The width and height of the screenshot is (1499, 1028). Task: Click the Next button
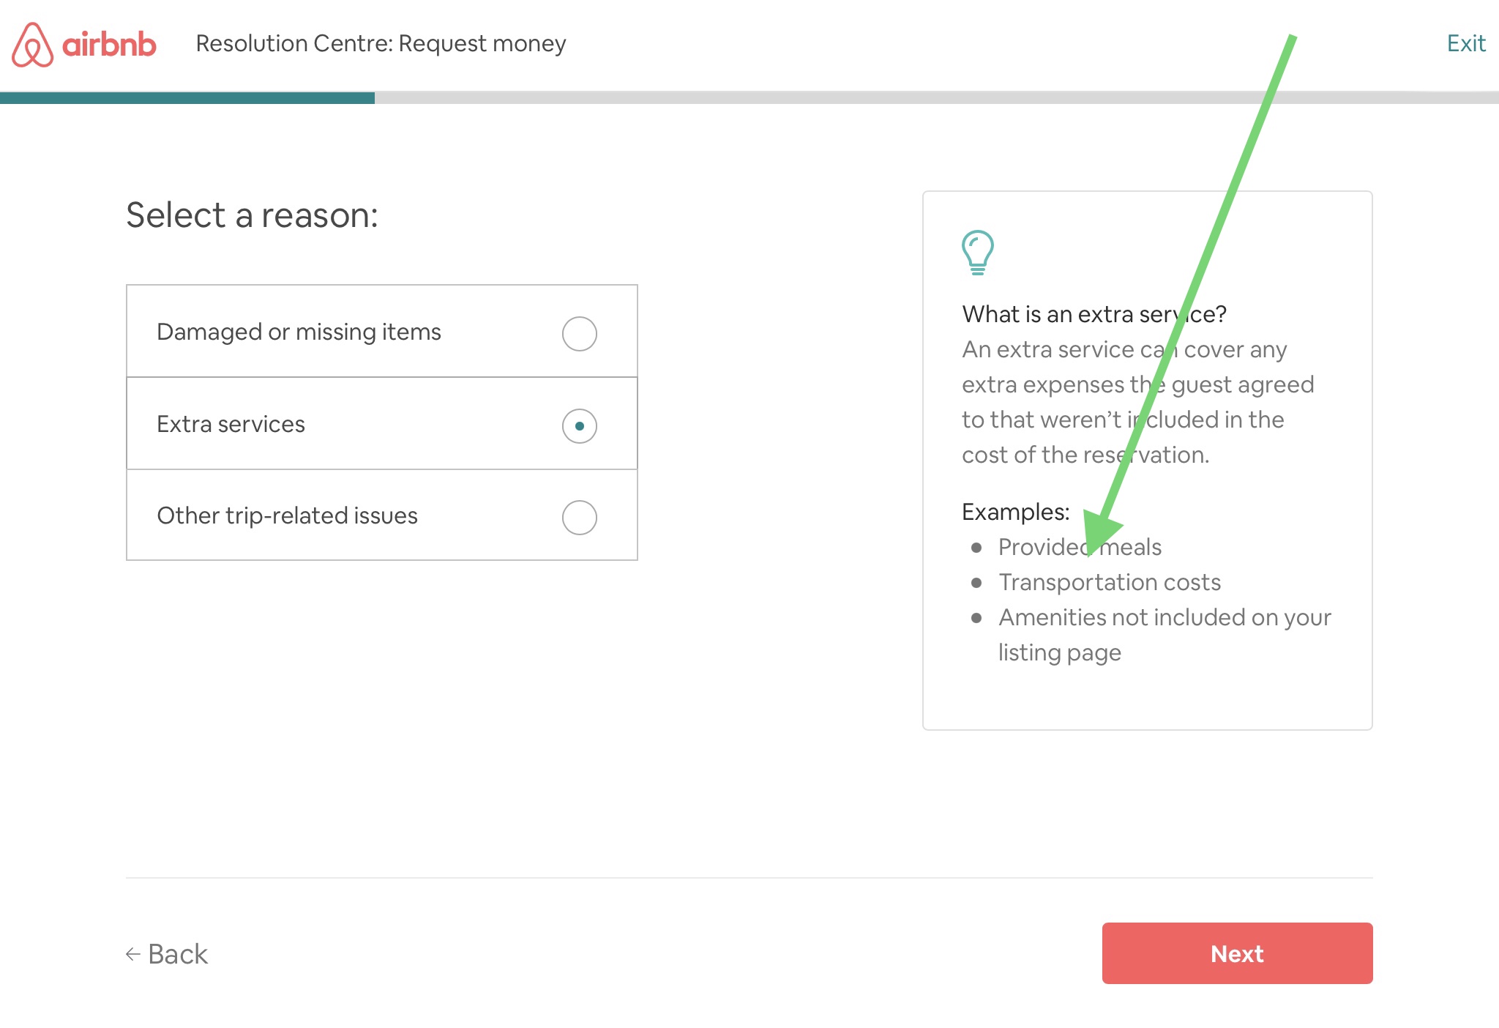1236,953
